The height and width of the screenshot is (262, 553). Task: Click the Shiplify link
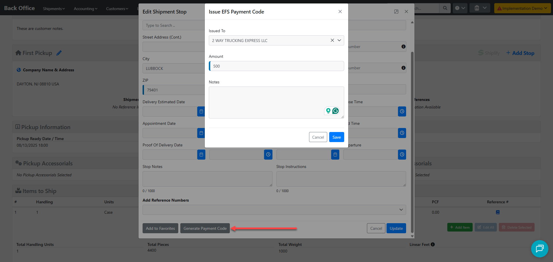489,53
